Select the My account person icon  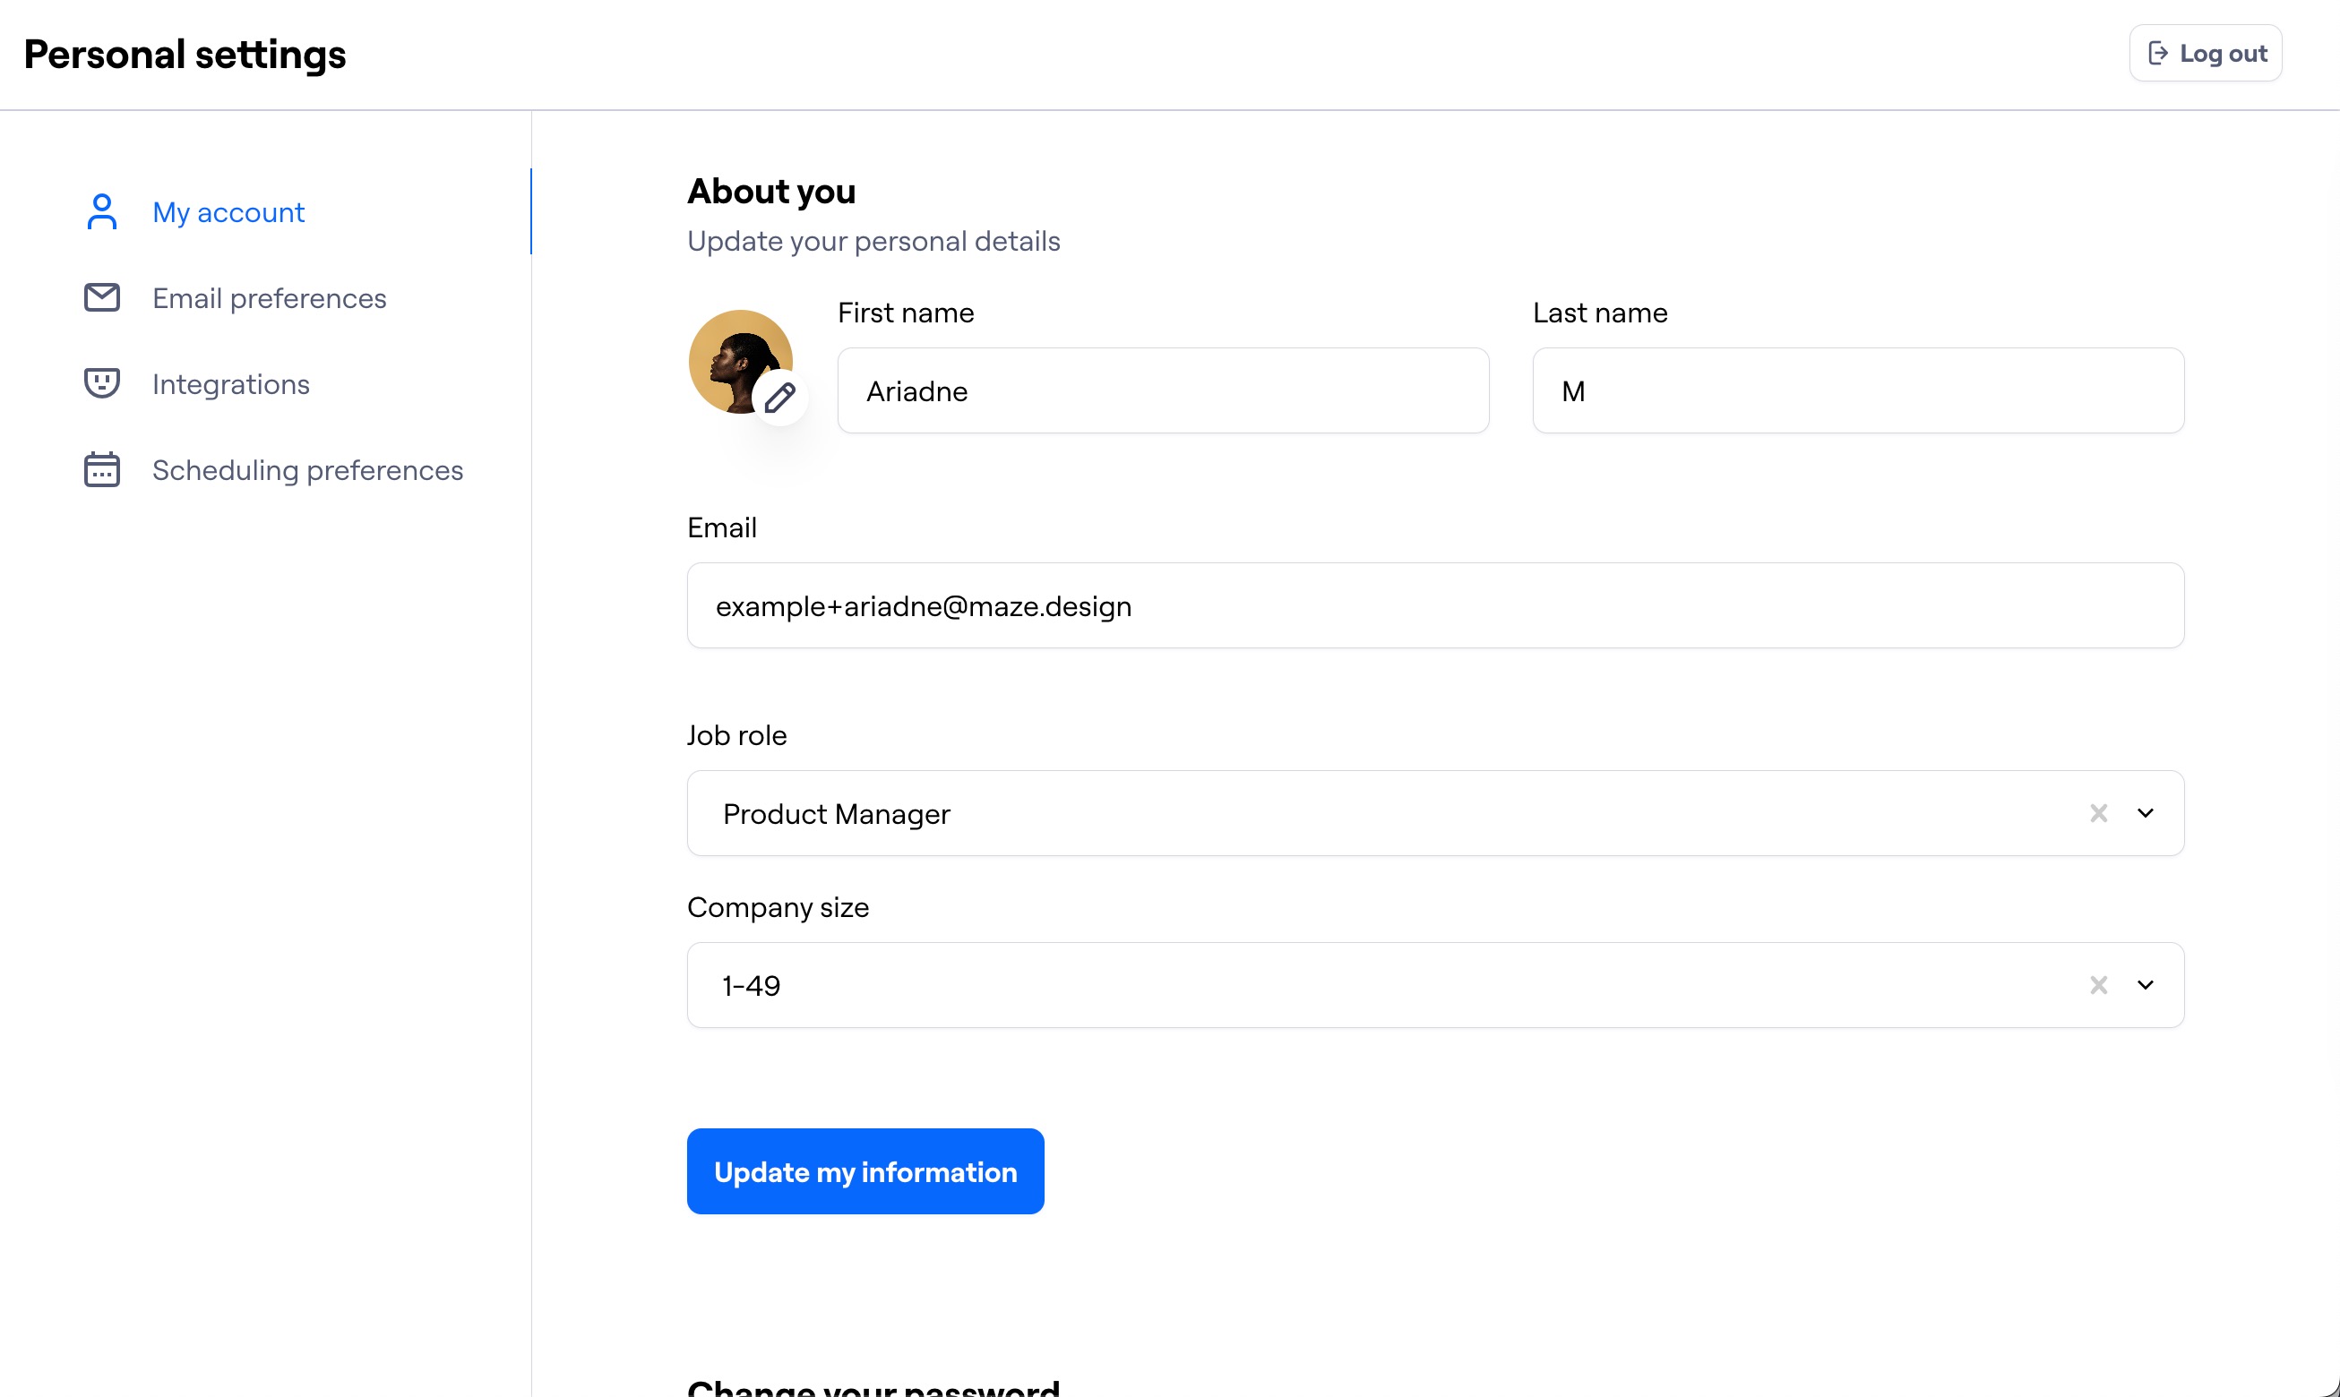[x=102, y=212]
